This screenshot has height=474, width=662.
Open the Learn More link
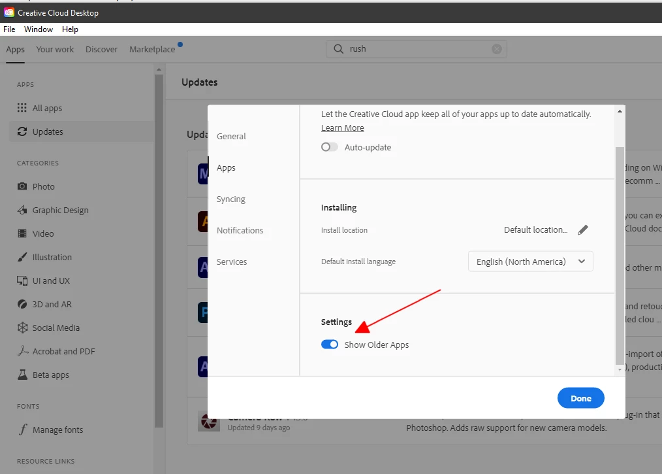(x=342, y=127)
